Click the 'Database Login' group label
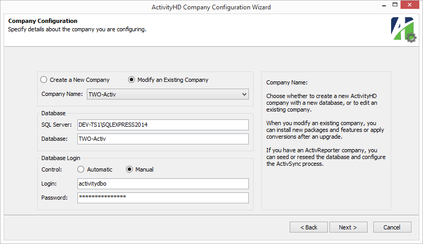The height and width of the screenshot is (244, 423). [x=61, y=158]
